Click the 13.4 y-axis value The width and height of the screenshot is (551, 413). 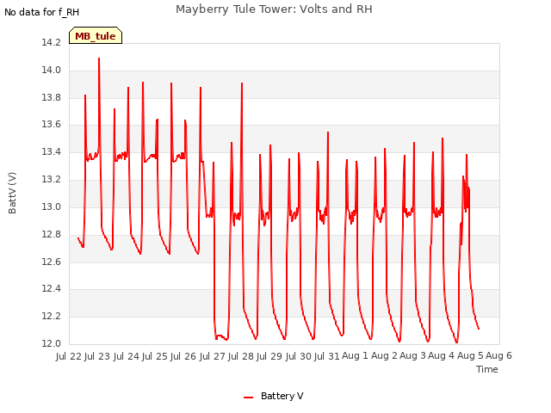[x=52, y=152]
